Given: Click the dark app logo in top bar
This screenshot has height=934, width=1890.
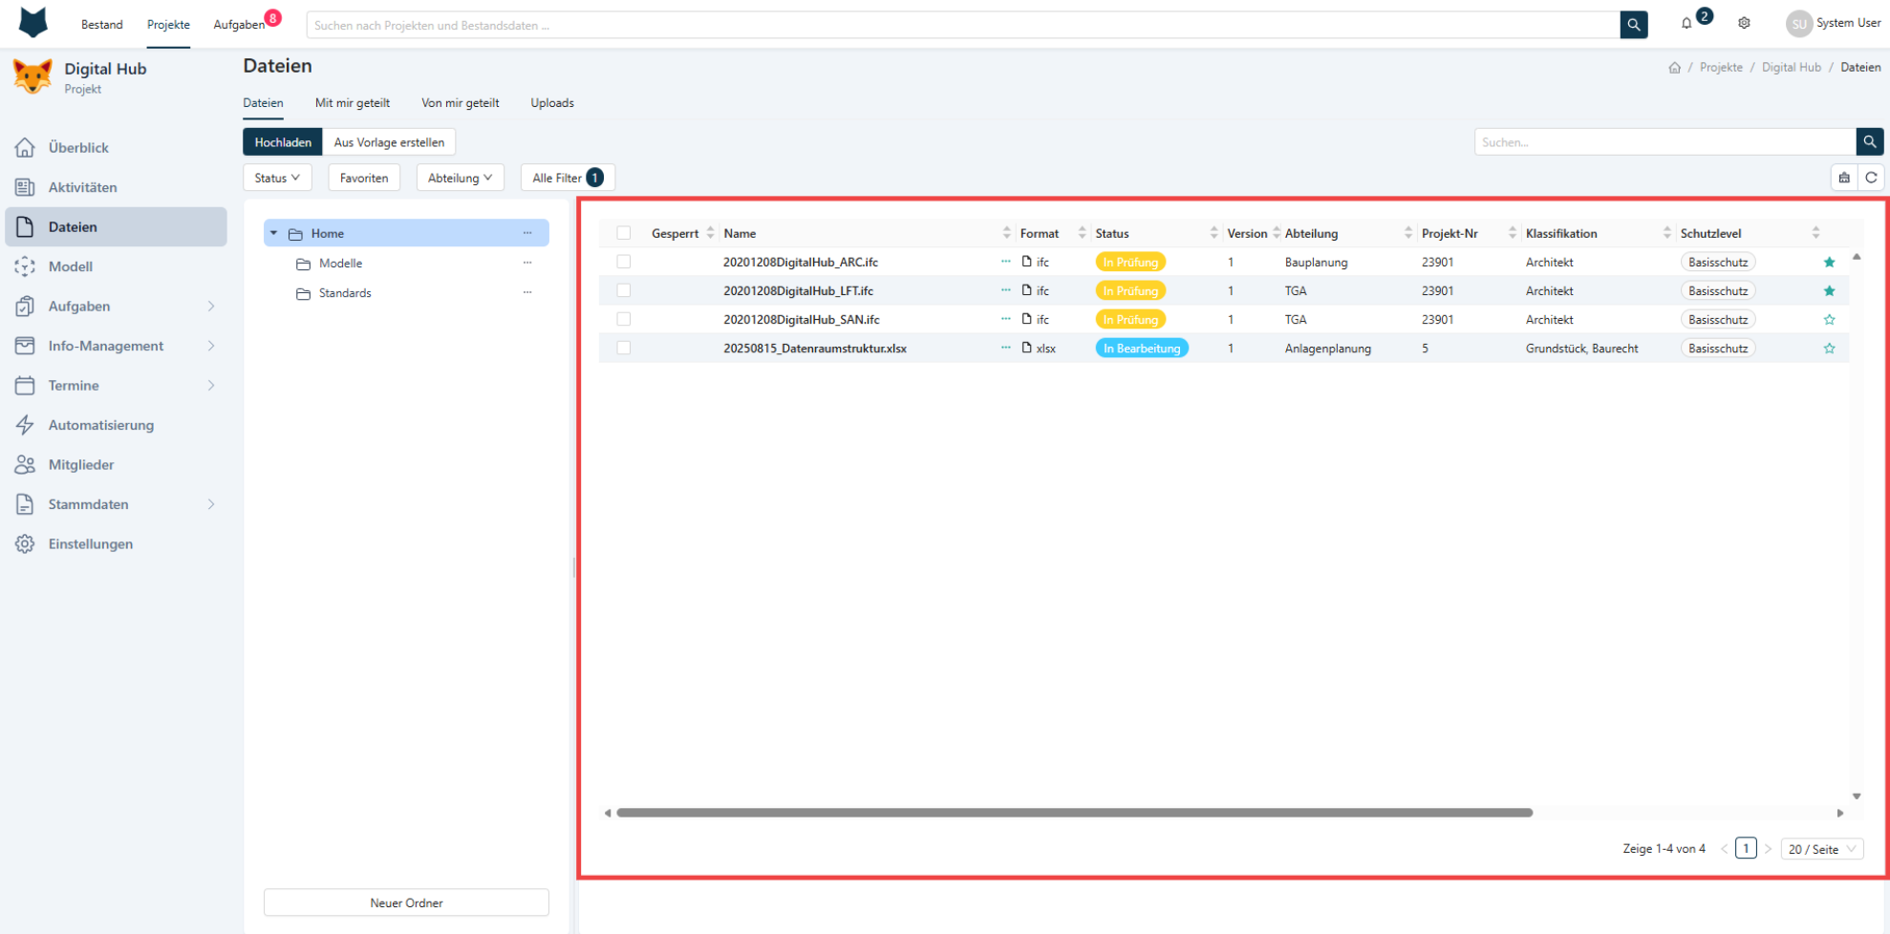Looking at the screenshot, I should pos(33,23).
